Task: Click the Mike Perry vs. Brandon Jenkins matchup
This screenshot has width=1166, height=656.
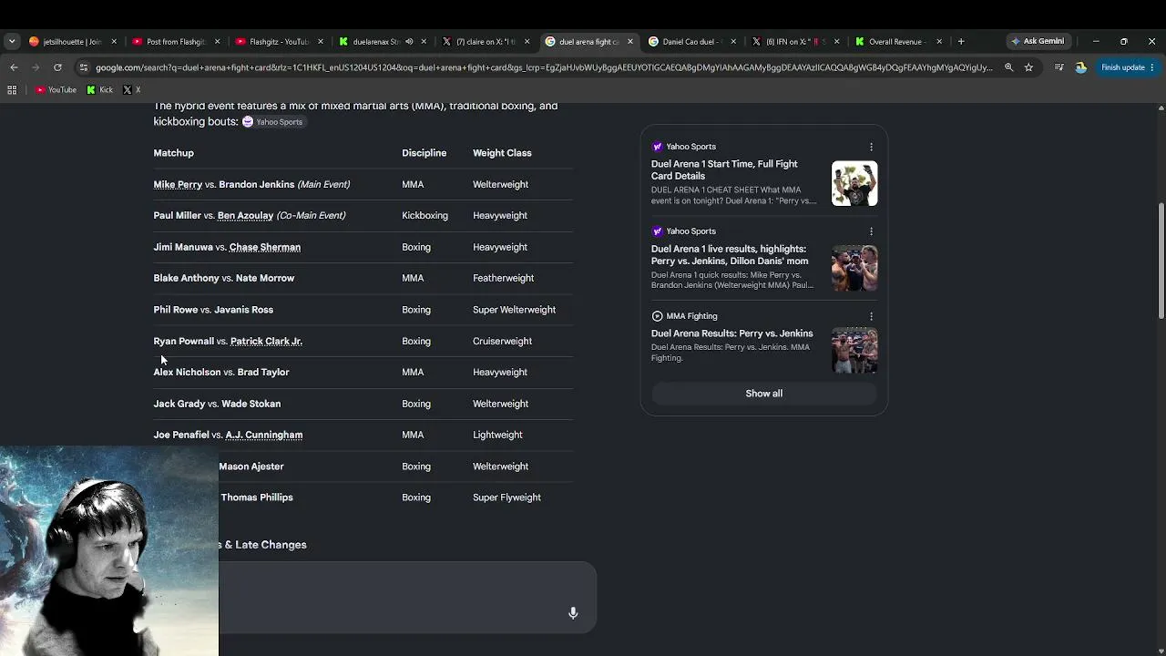Action: point(251,184)
